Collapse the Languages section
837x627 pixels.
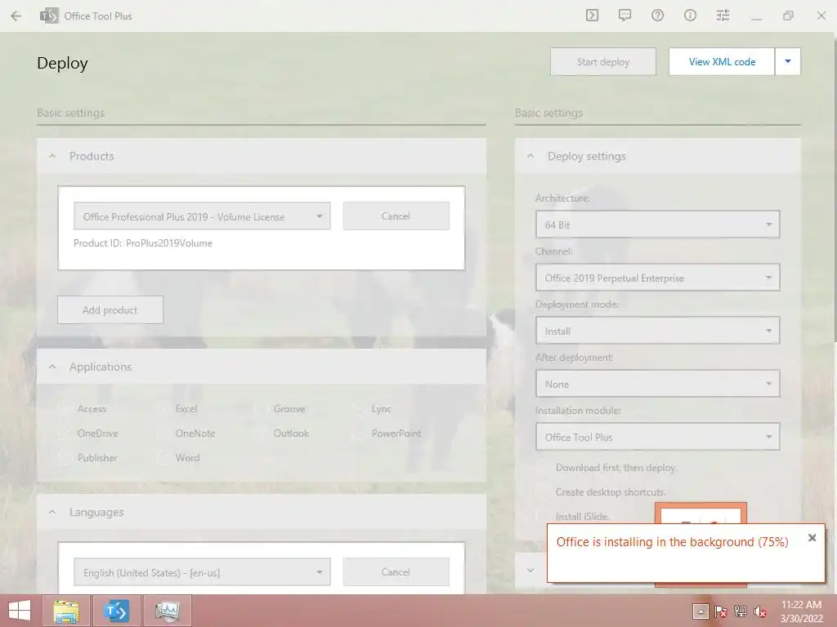coord(52,513)
